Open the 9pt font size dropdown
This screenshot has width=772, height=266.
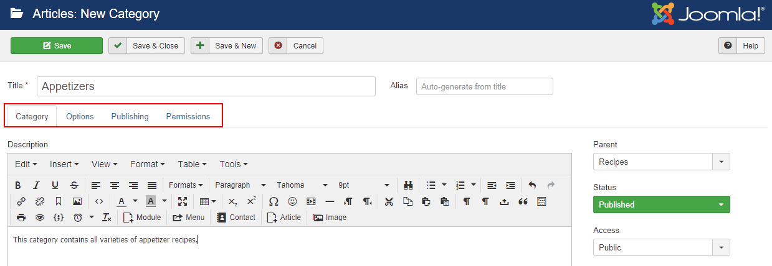coord(364,185)
